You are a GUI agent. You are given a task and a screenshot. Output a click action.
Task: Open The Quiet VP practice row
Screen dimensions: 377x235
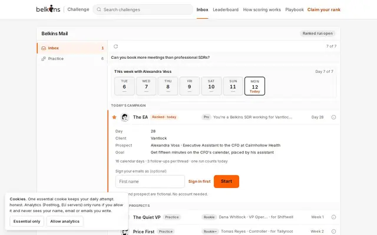(224, 217)
